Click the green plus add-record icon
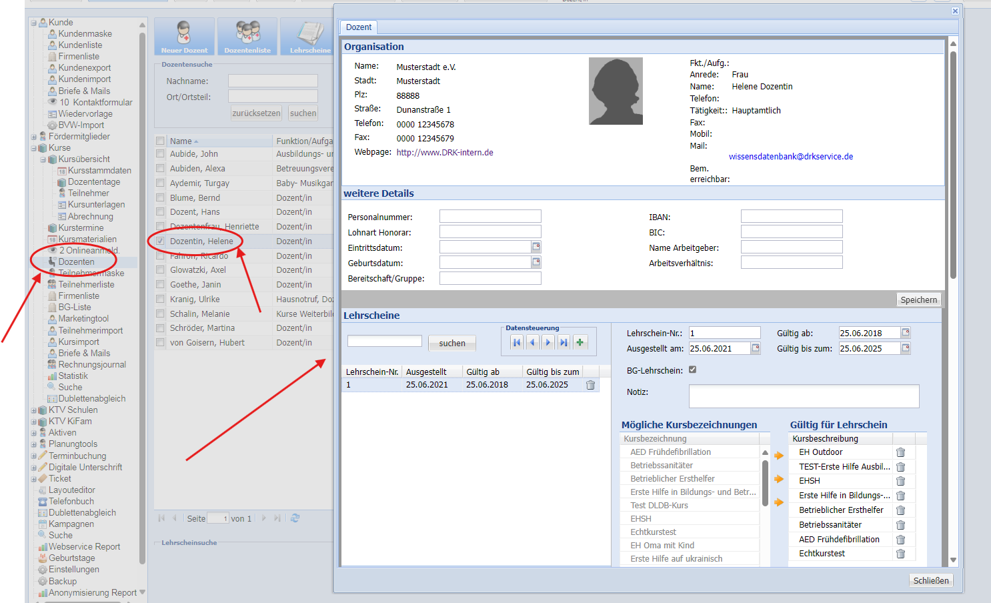The image size is (991, 603). point(580,342)
